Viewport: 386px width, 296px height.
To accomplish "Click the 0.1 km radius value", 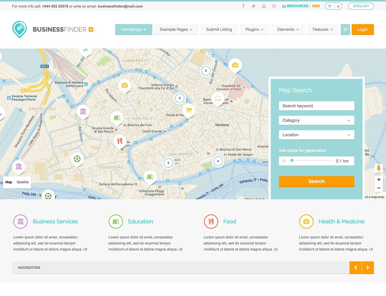I will (342, 161).
